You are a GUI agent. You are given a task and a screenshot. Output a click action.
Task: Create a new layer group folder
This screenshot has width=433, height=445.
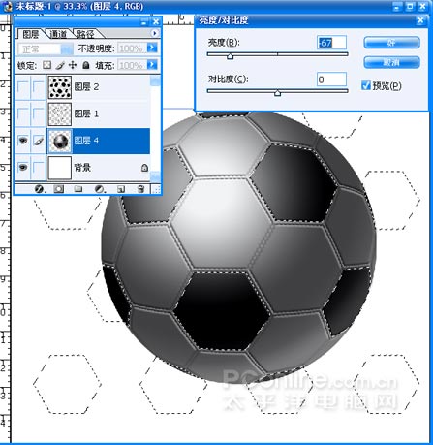pyautogui.click(x=78, y=189)
